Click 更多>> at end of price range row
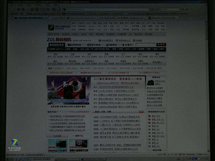The width and height of the screenshot is (215, 161). [x=160, y=68]
